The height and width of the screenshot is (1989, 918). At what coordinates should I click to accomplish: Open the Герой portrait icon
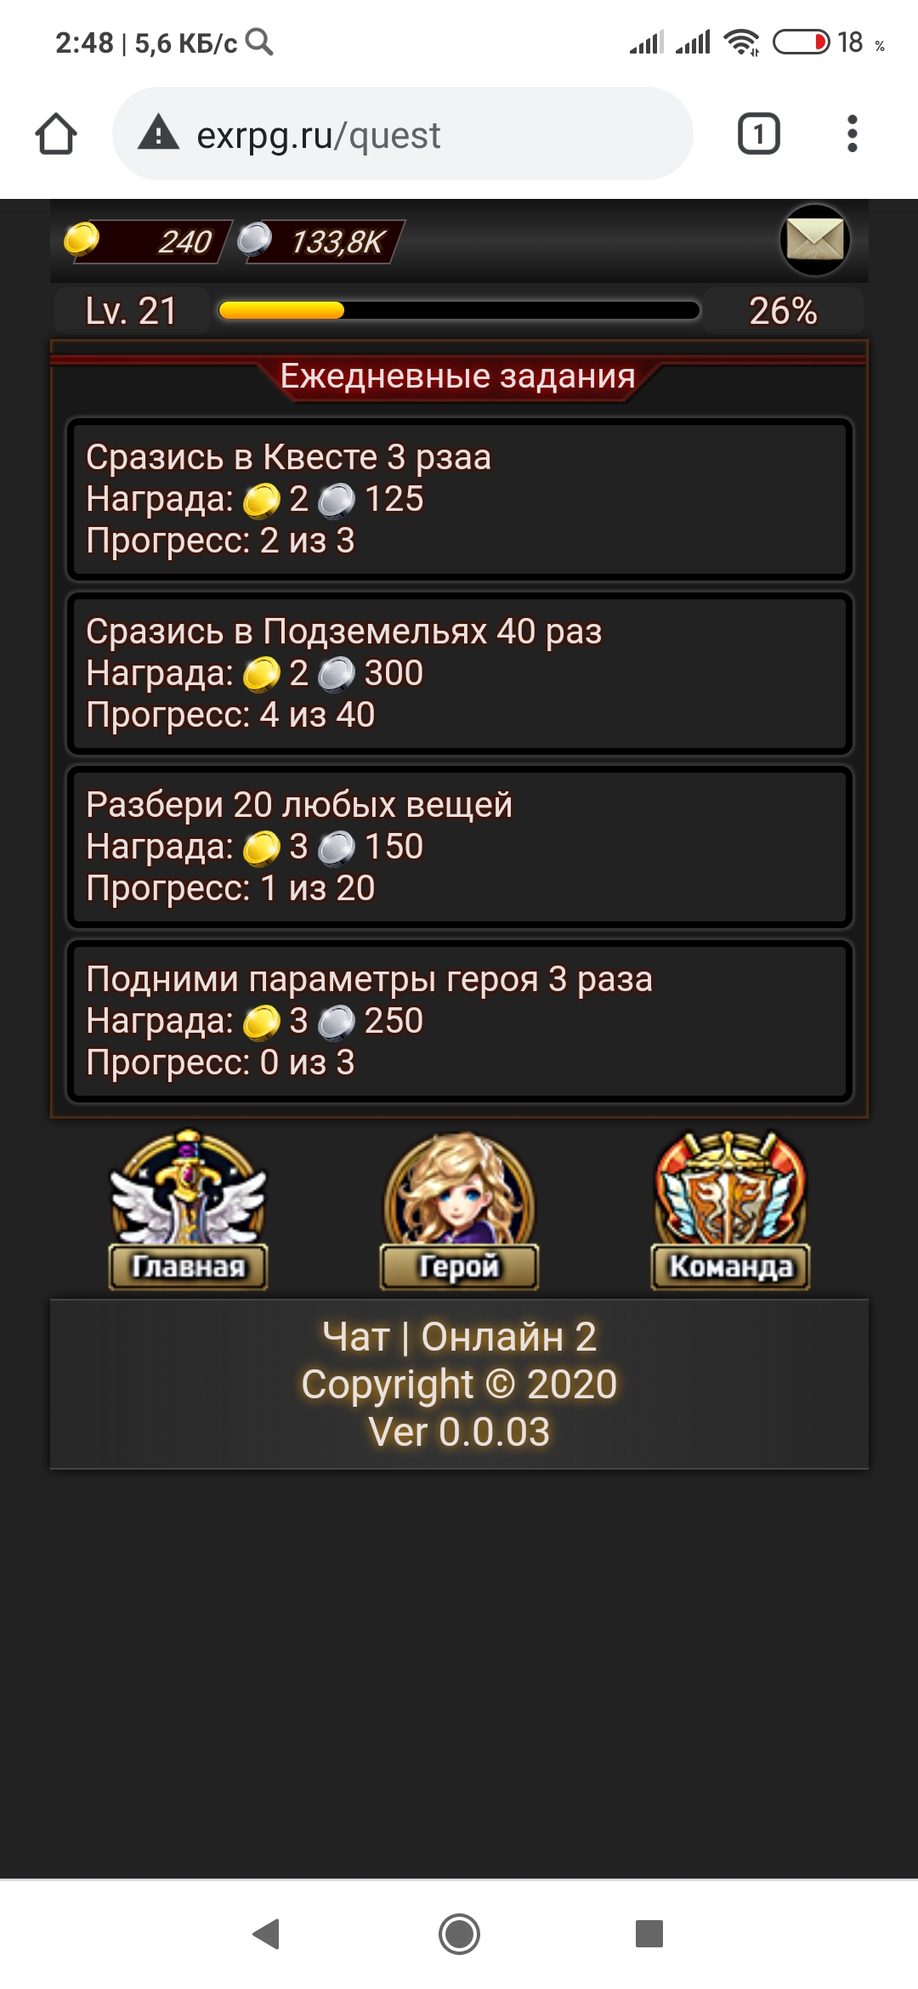[459, 1209]
